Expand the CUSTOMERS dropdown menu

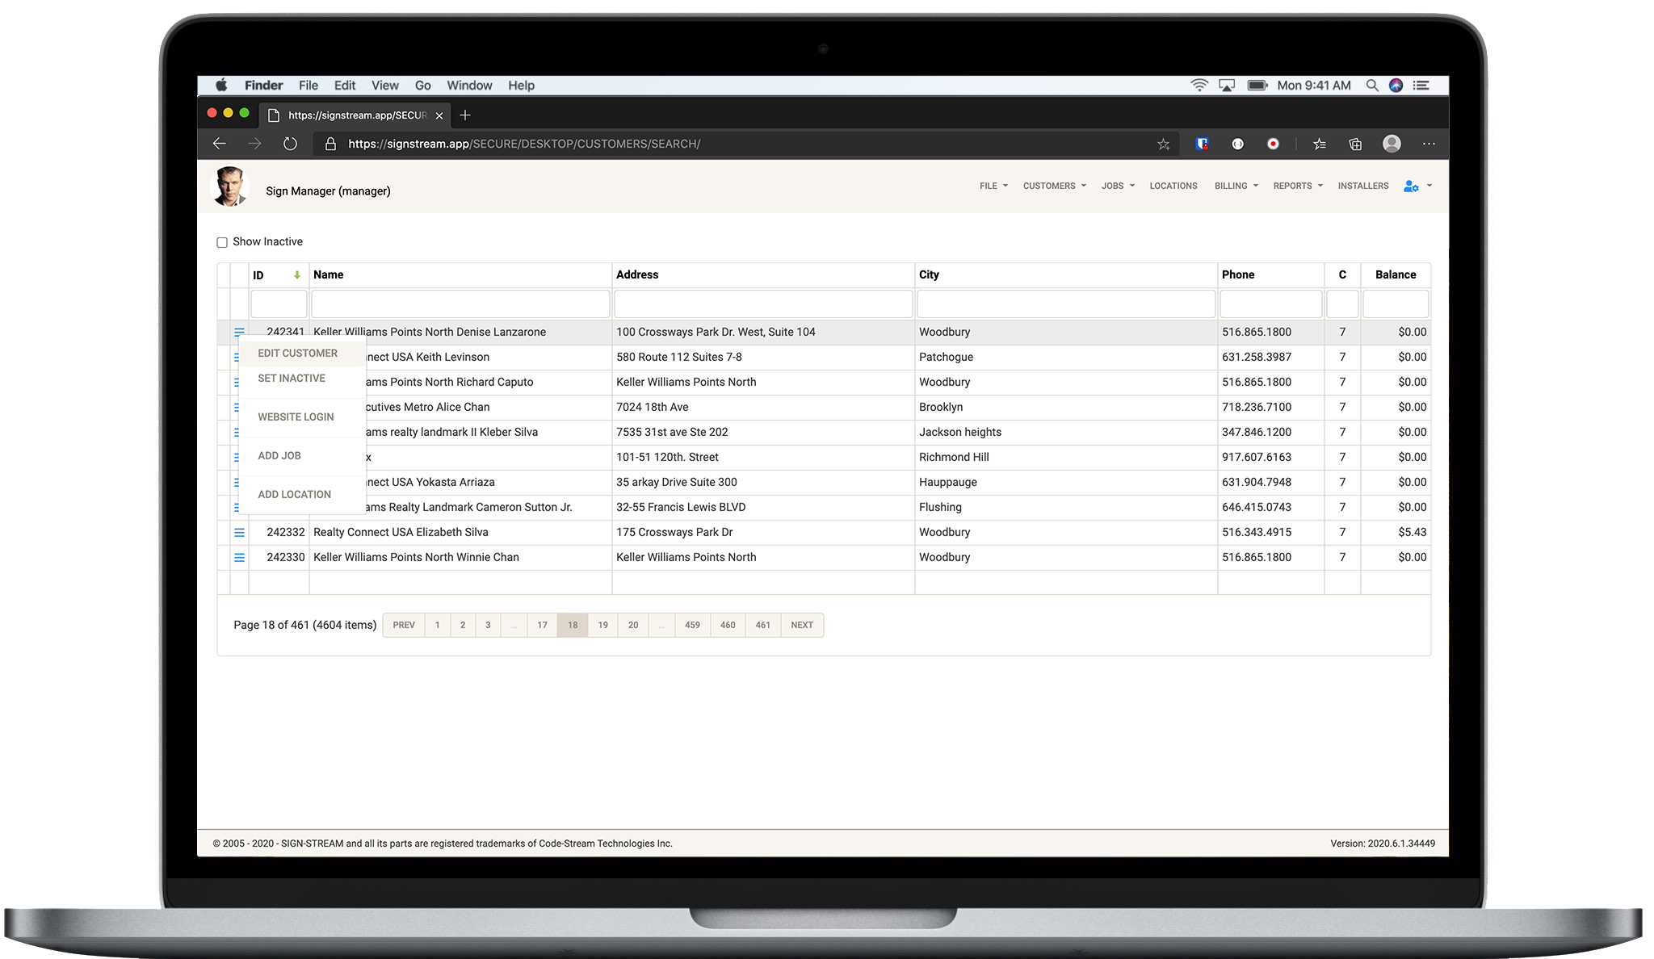tap(1055, 186)
